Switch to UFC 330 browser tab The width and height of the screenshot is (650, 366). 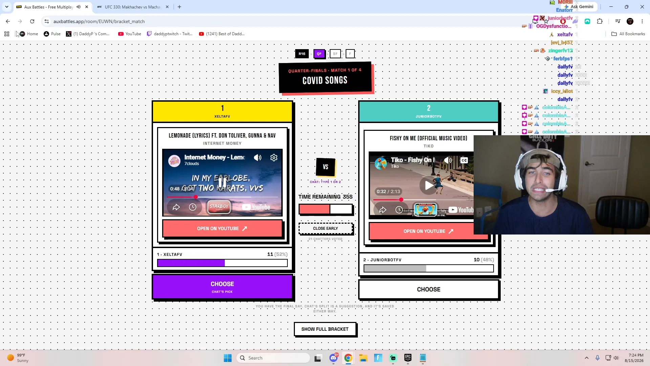133,7
